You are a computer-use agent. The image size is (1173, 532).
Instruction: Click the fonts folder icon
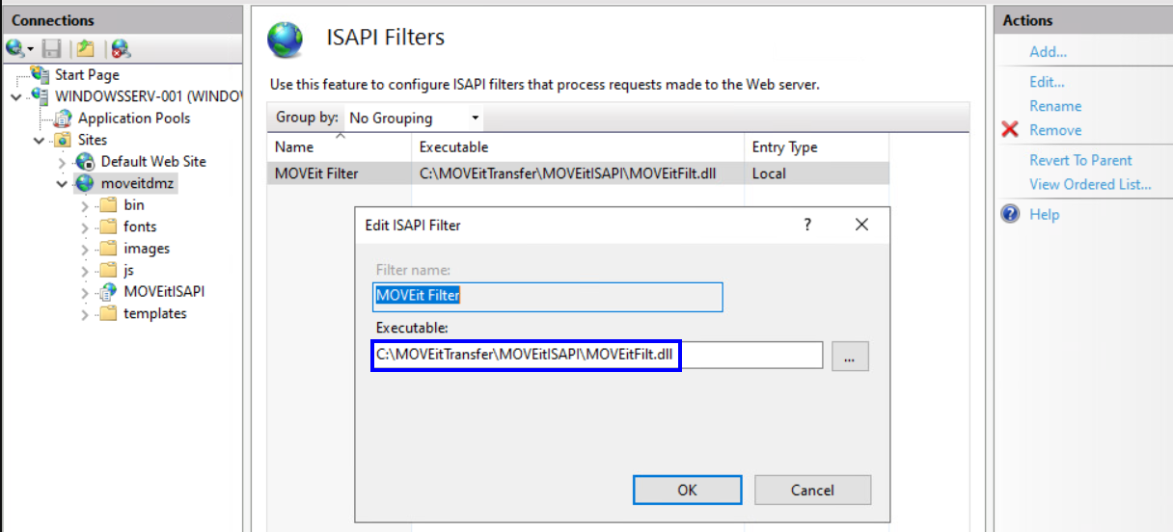tap(107, 226)
